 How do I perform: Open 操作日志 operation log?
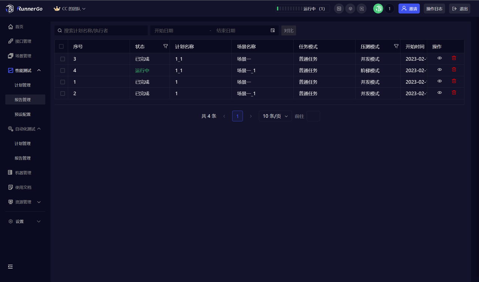(x=434, y=9)
